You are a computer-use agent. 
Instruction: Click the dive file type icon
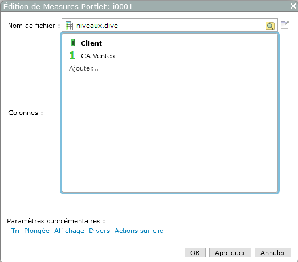69,26
